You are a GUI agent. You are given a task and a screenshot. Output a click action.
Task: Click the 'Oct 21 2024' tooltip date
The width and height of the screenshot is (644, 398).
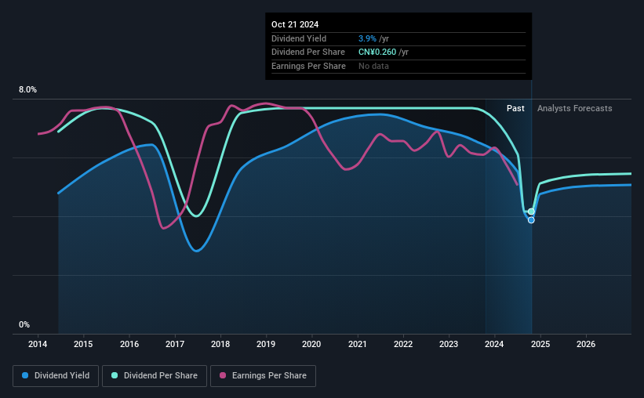tap(295, 24)
